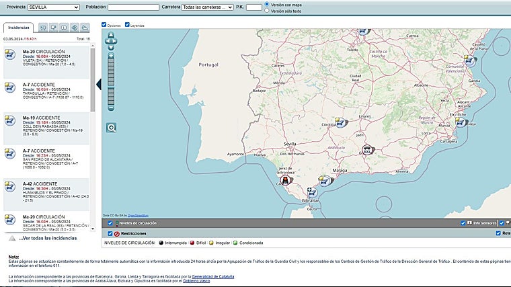
Task: Pan the map left arrow
Action: [107, 41]
